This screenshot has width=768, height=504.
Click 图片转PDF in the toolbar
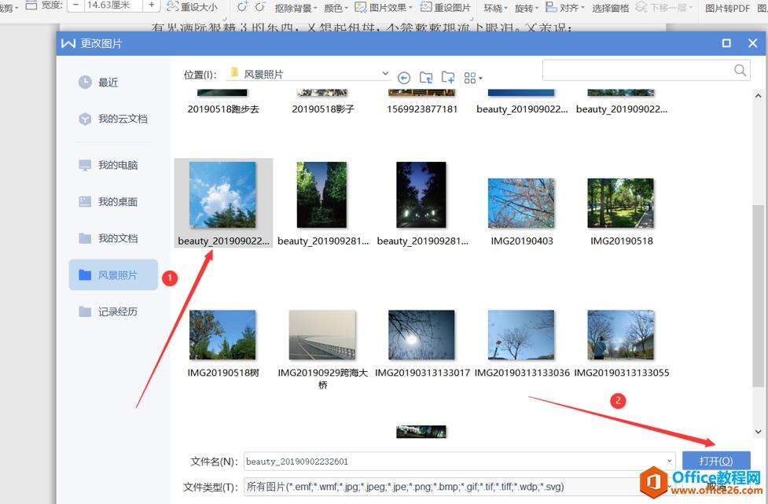[727, 8]
